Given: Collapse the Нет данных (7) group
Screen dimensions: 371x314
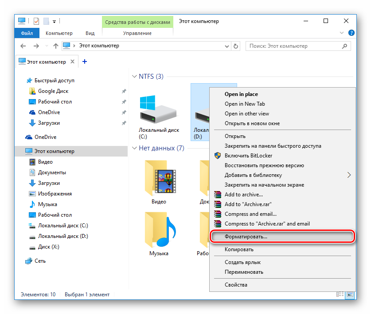Looking at the screenshot, I should pos(134,148).
